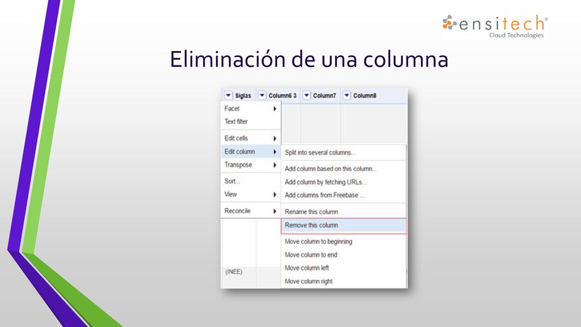Viewport: 581px width, 327px height.
Task: Click the Column8 header text
Action: [365, 95]
